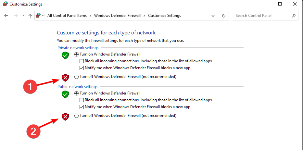Viewport: 303px width, 150px height.
Task: Click the red shield under Public network
Action: tap(66, 117)
